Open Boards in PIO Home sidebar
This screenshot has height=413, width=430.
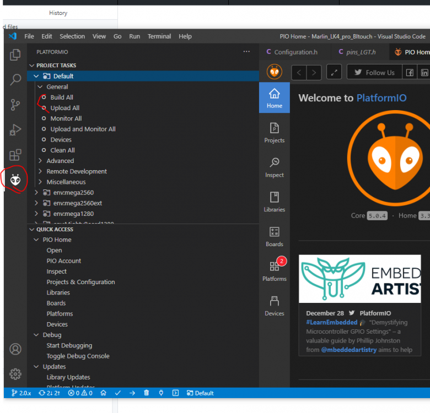click(274, 237)
